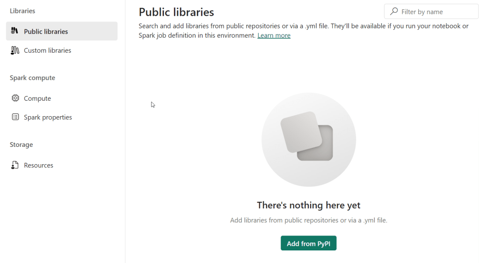Click the Spark properties list icon

point(15,117)
